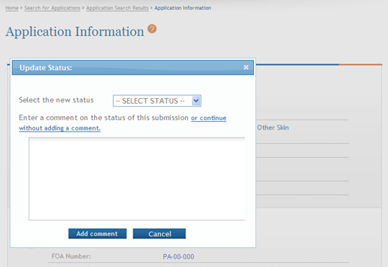Viewport: 388px width, 267px height.
Task: Click the Cancel button
Action: 159,233
